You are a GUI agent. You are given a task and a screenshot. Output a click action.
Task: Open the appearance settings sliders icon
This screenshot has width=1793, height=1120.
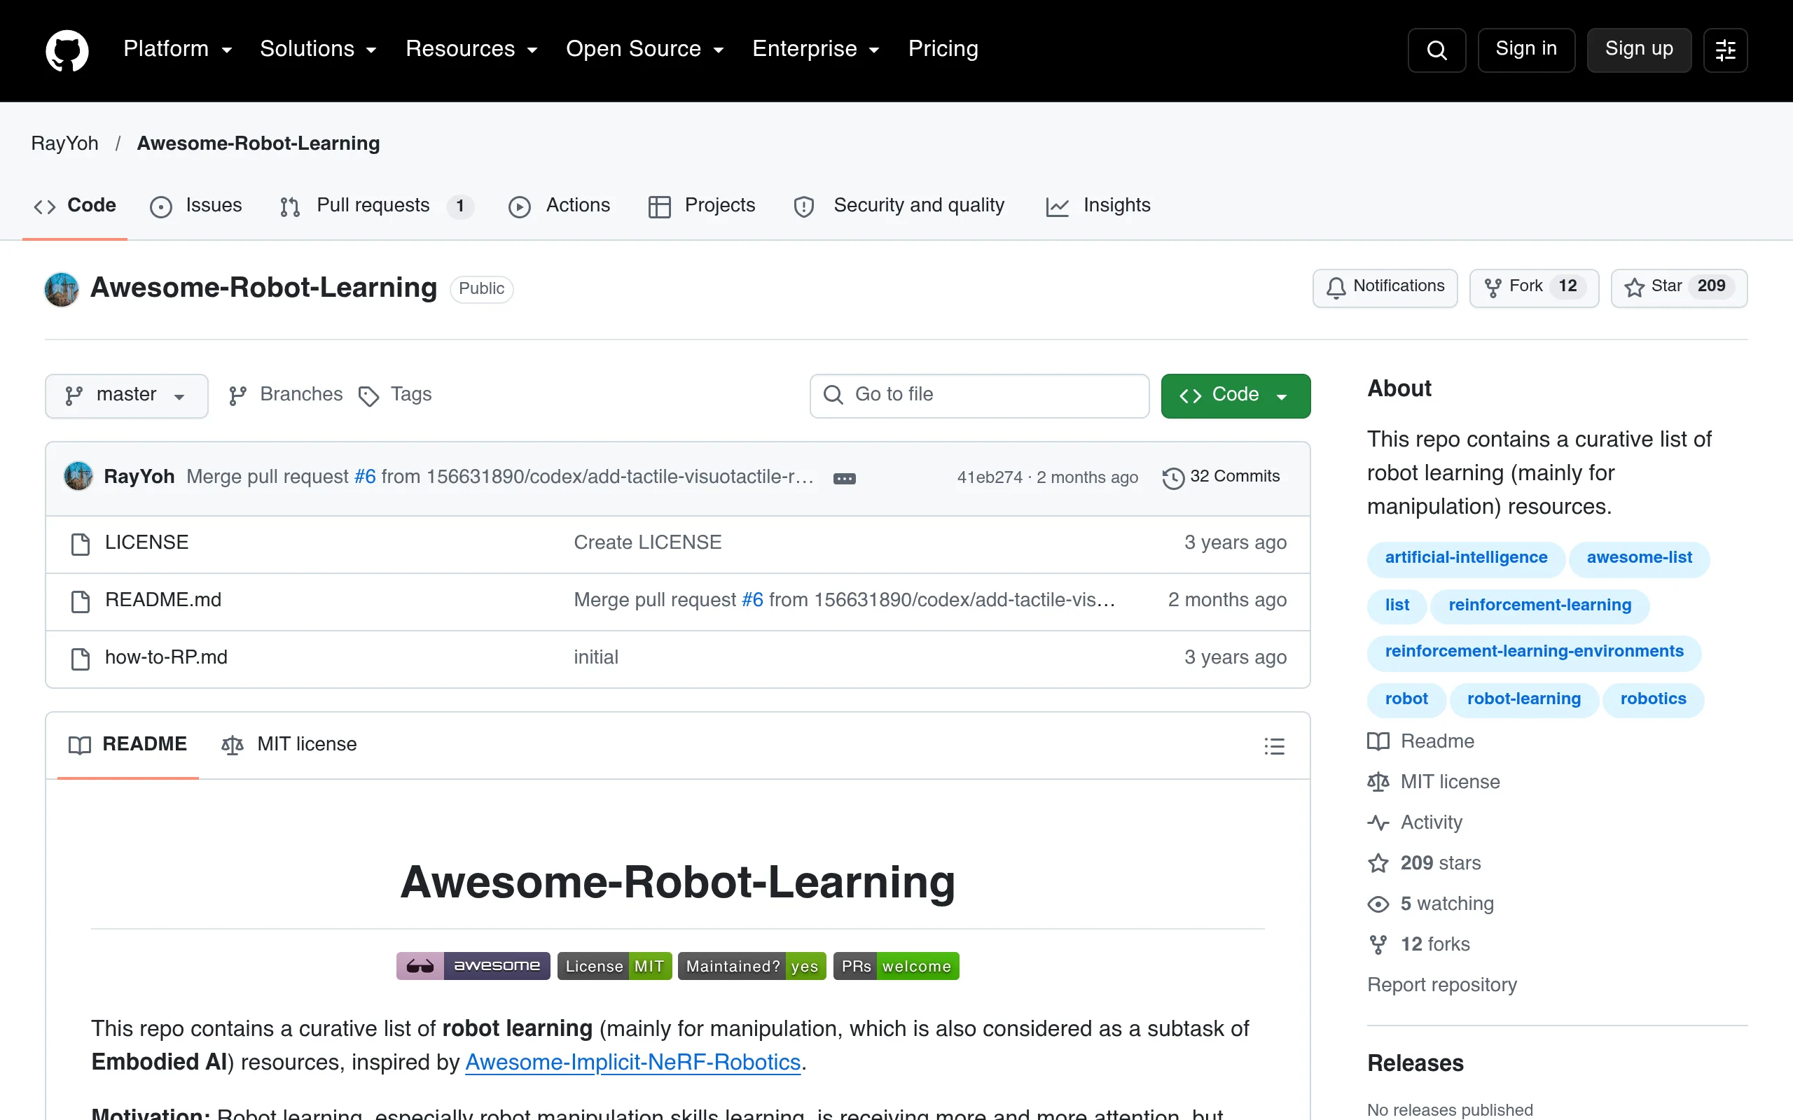coord(1725,50)
